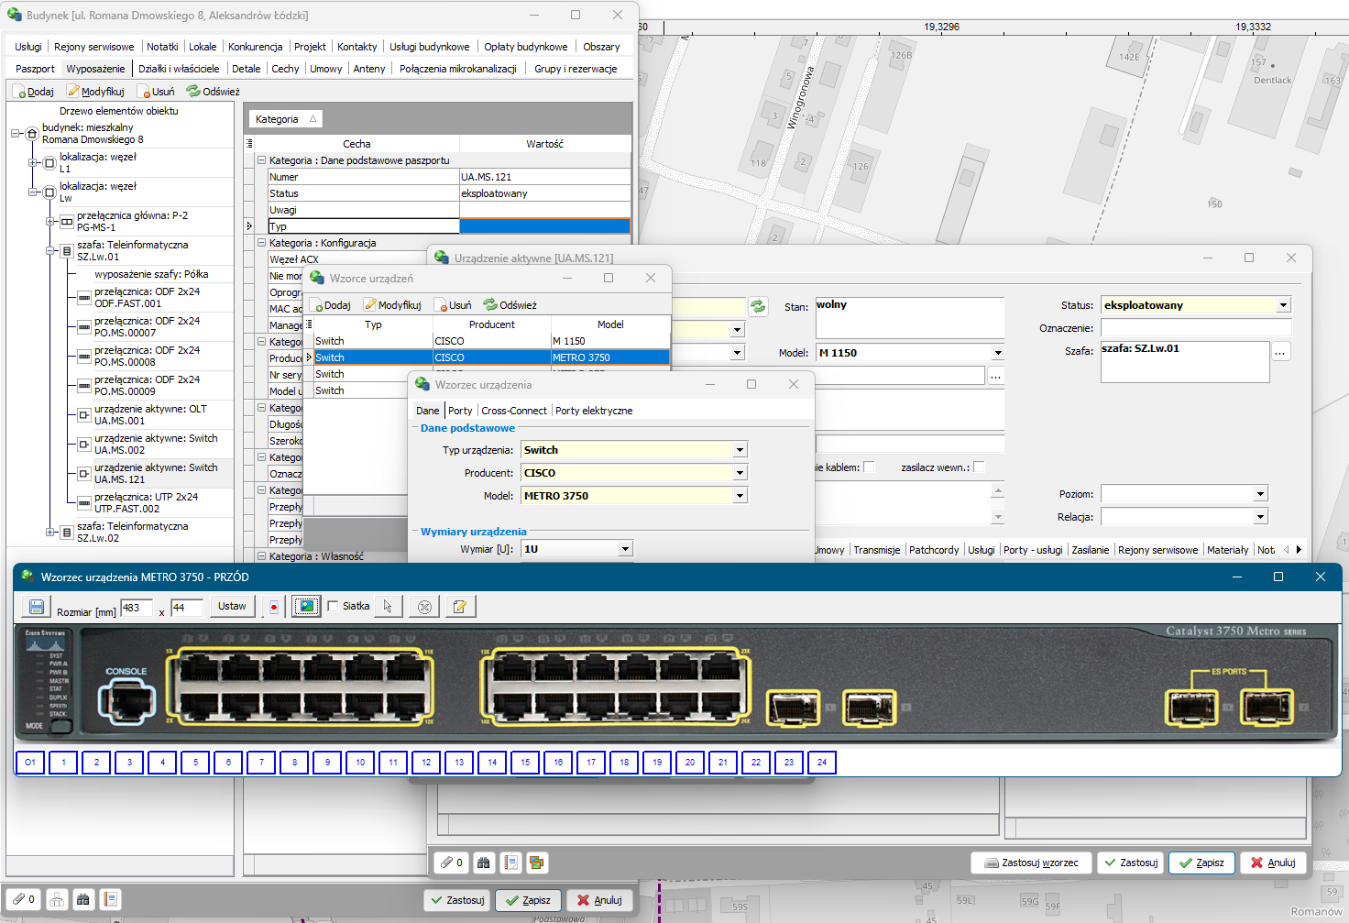Select port box O1 below the switch image

click(30, 762)
